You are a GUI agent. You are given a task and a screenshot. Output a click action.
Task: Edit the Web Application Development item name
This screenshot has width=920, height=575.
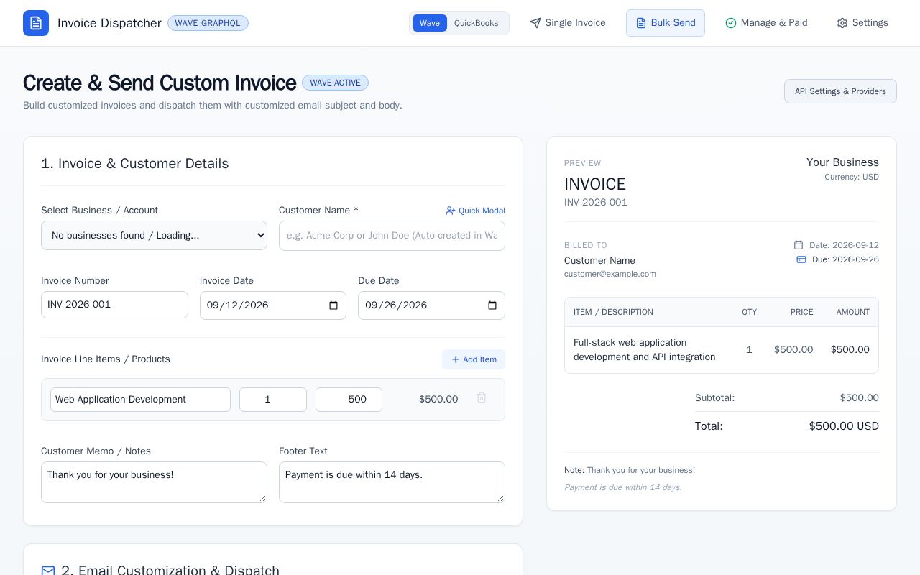[140, 400]
